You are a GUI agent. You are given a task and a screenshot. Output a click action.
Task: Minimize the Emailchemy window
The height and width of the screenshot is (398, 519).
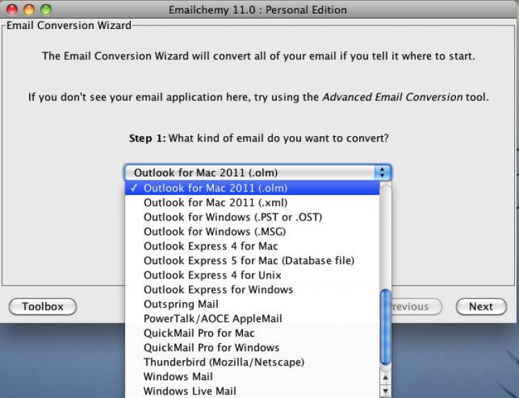click(x=29, y=10)
